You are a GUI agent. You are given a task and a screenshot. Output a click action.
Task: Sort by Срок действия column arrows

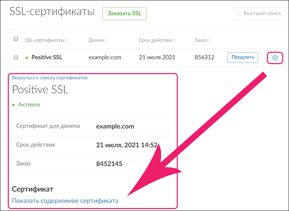(175, 40)
